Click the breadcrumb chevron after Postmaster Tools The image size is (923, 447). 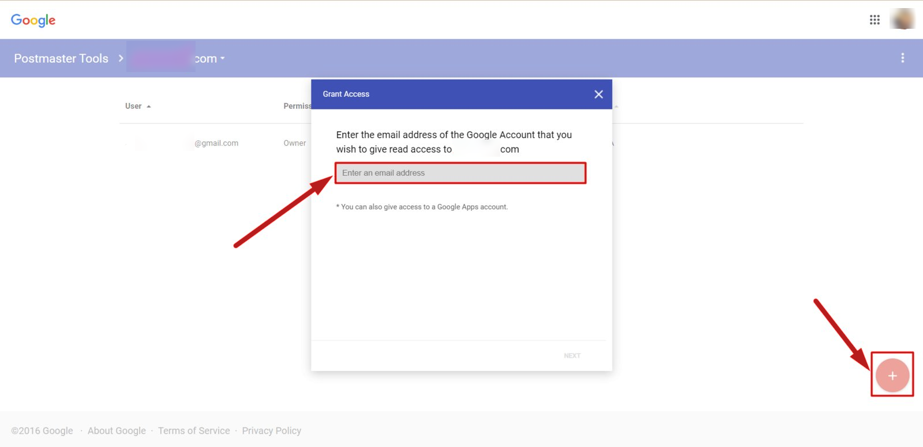(121, 58)
